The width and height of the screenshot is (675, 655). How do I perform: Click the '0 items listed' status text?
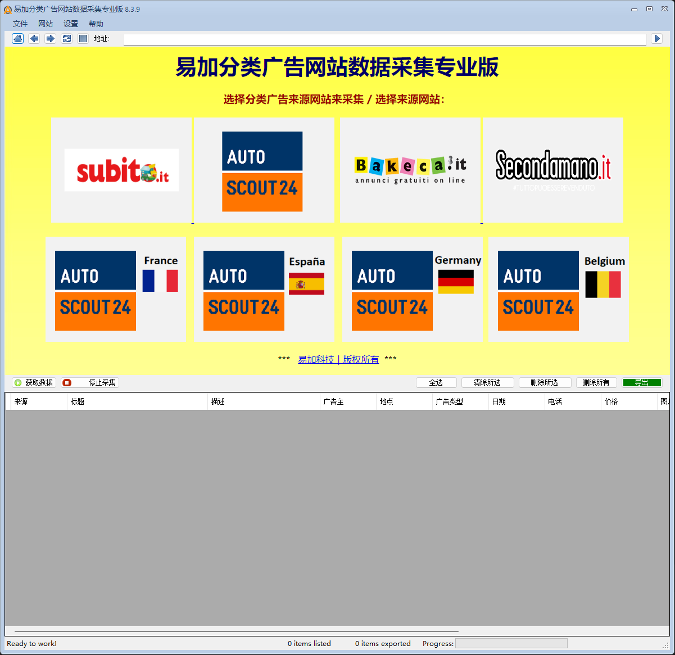point(309,644)
